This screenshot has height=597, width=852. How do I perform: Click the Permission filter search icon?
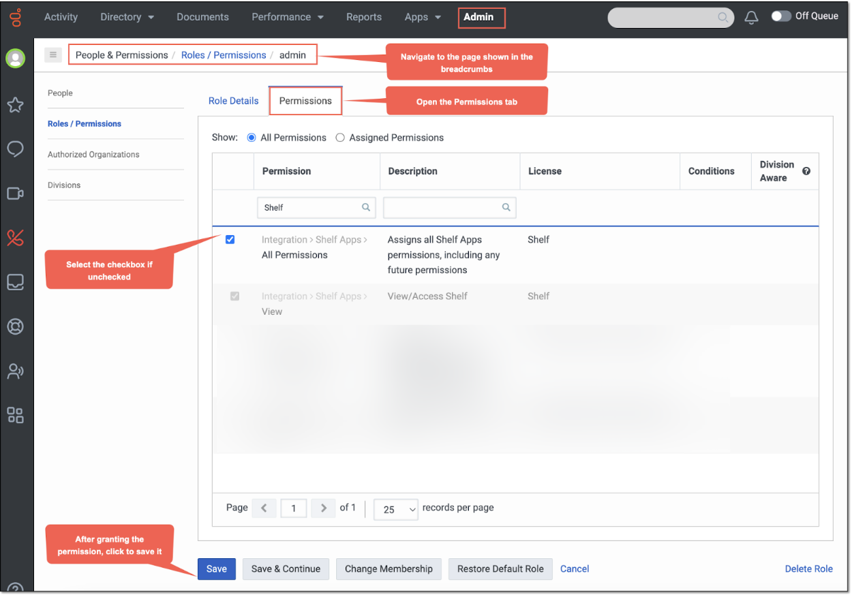point(366,207)
